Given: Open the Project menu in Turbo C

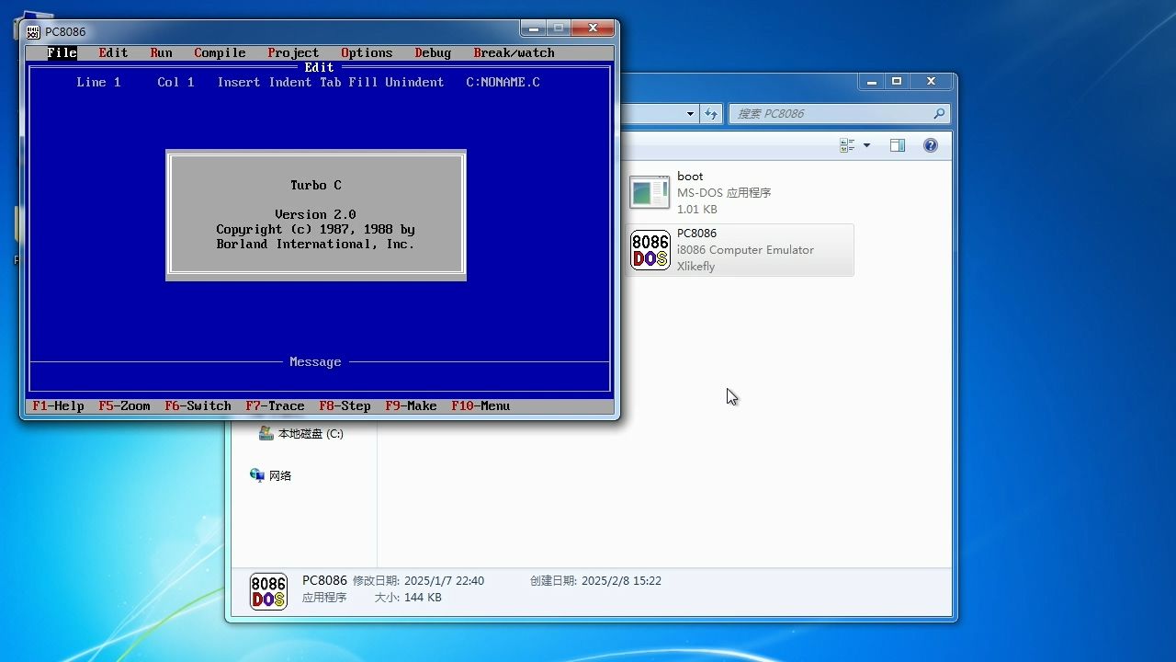Looking at the screenshot, I should [x=294, y=53].
